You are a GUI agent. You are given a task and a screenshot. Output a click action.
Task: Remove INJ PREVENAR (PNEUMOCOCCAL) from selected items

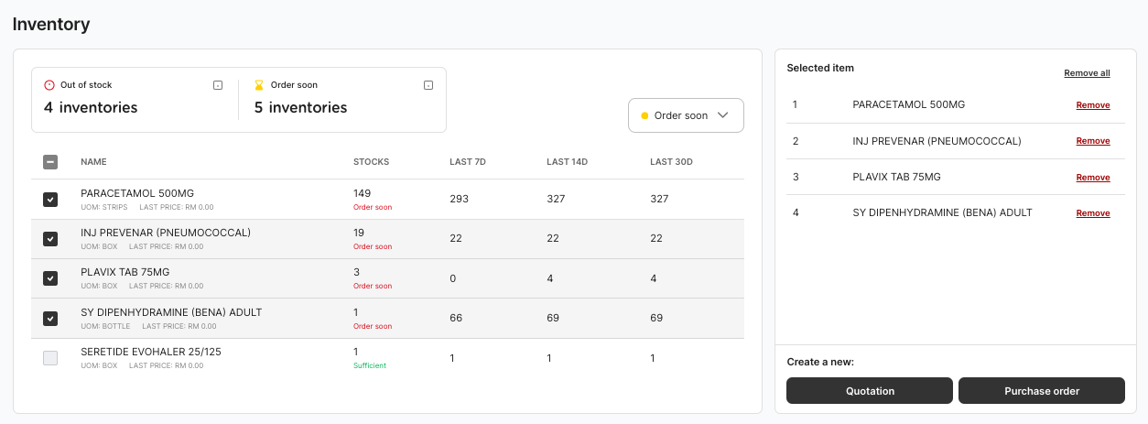click(1093, 141)
